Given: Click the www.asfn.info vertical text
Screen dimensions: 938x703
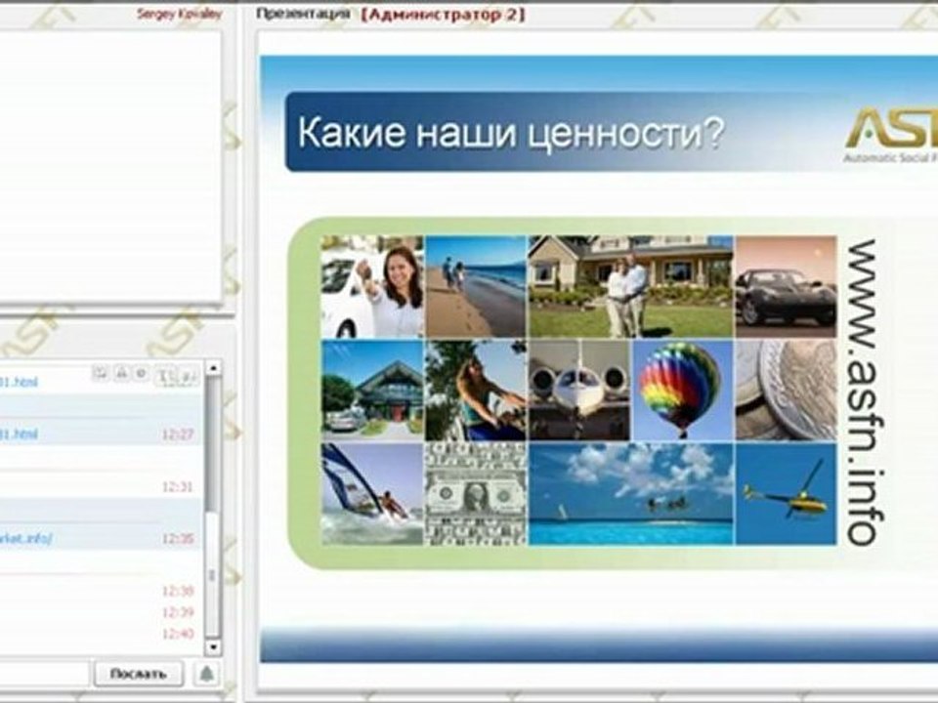Looking at the screenshot, I should pos(863,393).
